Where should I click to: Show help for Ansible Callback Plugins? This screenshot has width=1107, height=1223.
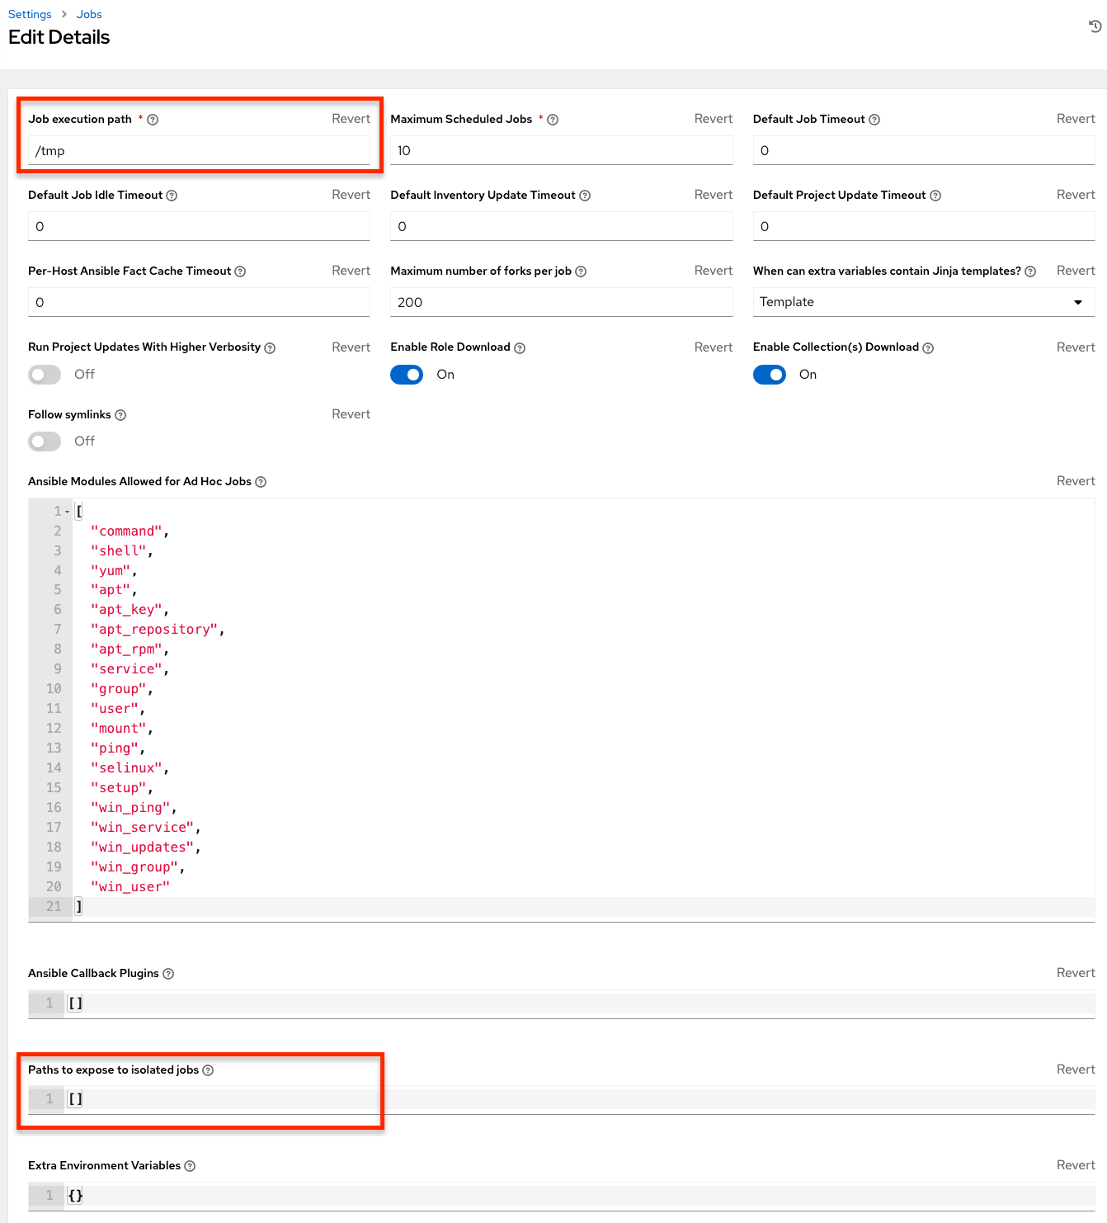(168, 974)
